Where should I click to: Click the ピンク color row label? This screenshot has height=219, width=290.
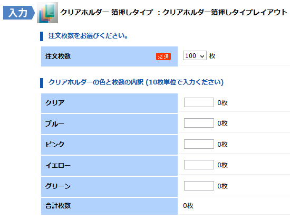tap(55, 145)
